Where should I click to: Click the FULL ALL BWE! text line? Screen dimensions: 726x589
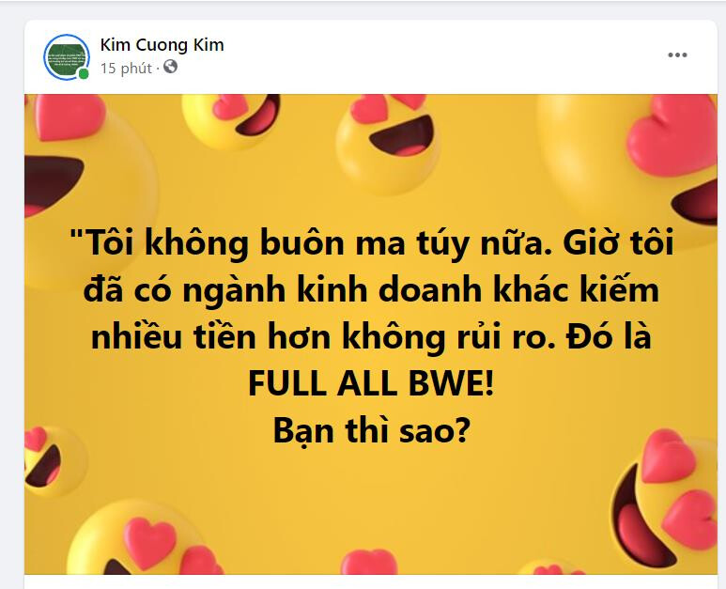[x=371, y=383]
